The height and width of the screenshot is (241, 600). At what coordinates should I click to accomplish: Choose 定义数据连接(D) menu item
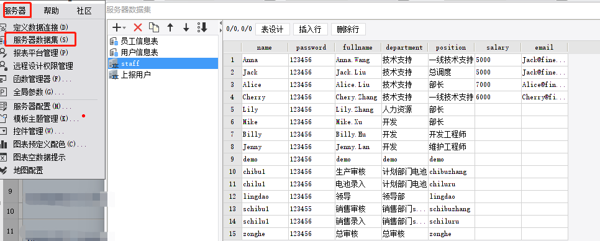[x=40, y=27]
